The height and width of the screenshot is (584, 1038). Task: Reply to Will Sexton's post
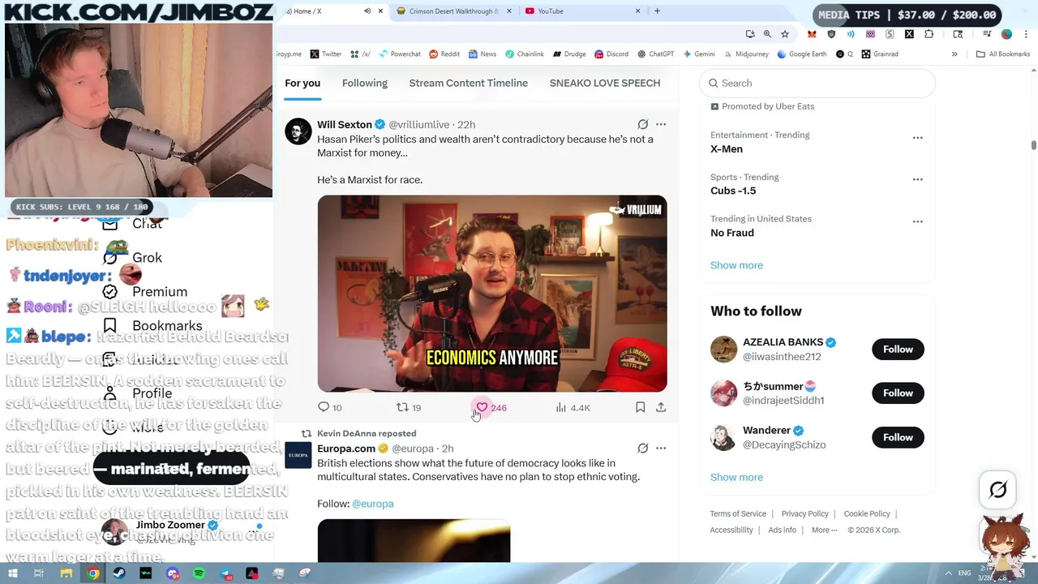[x=329, y=407]
